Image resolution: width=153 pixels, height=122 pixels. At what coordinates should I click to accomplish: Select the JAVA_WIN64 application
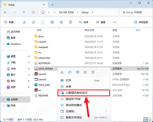tap(45, 69)
